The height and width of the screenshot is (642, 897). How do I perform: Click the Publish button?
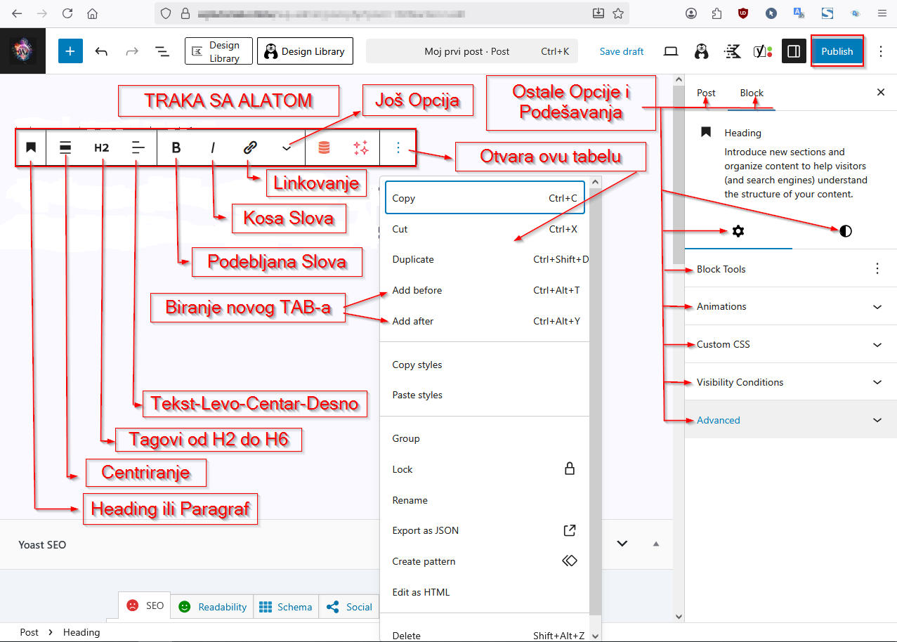[x=837, y=51]
